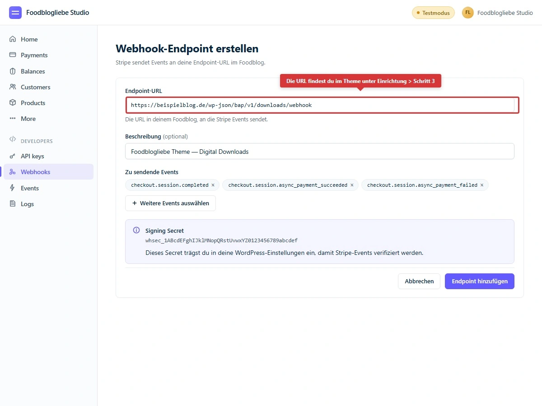Click the Events lightning icon
Viewport: 542px width, 406px height.
(x=12, y=188)
